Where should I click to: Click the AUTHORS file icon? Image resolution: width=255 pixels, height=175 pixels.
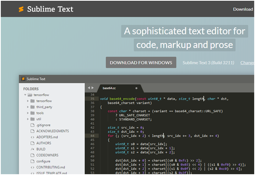click(32, 143)
